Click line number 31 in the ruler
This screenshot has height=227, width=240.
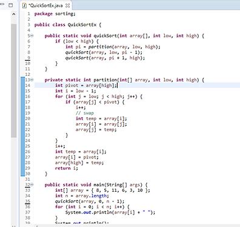[x=27, y=179]
